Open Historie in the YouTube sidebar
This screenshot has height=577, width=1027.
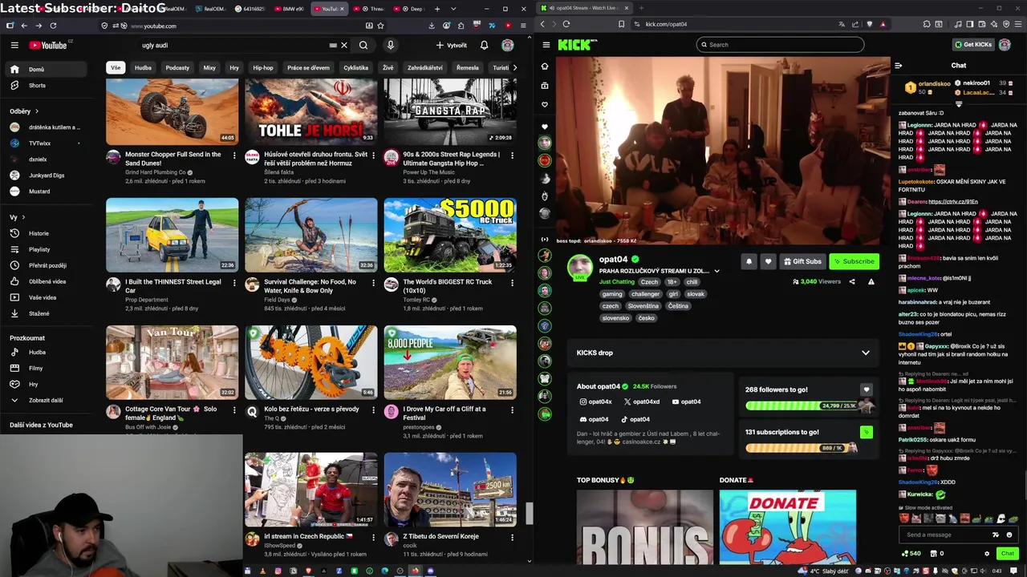47,233
